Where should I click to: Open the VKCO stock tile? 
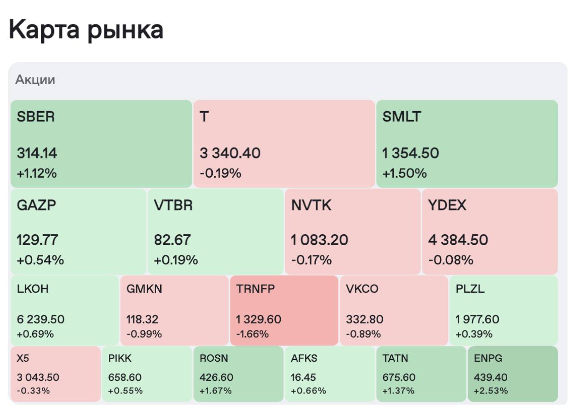tap(393, 310)
